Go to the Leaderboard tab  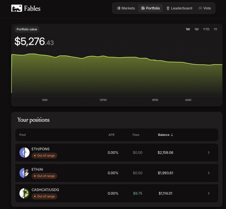pyautogui.click(x=179, y=8)
